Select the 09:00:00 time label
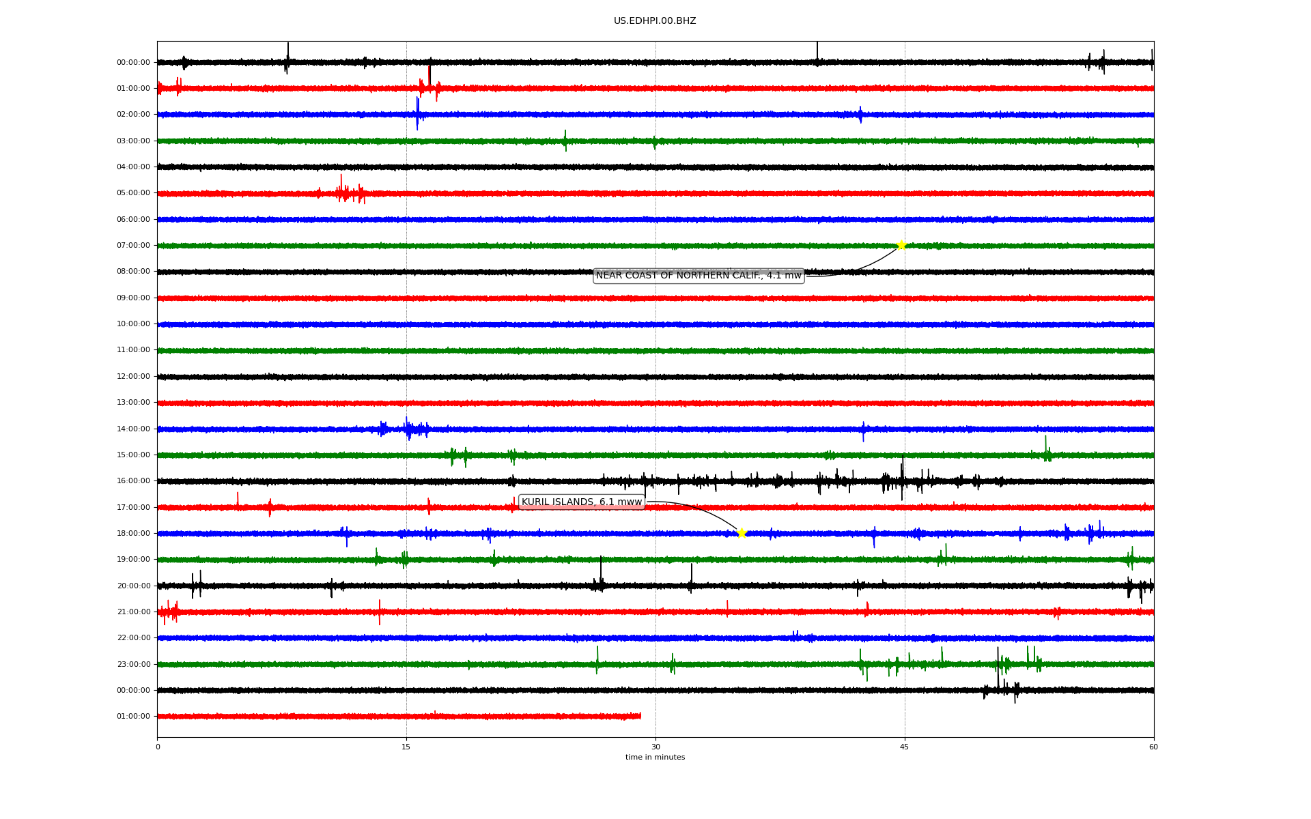Image resolution: width=1311 pixels, height=819 pixels. (x=133, y=298)
